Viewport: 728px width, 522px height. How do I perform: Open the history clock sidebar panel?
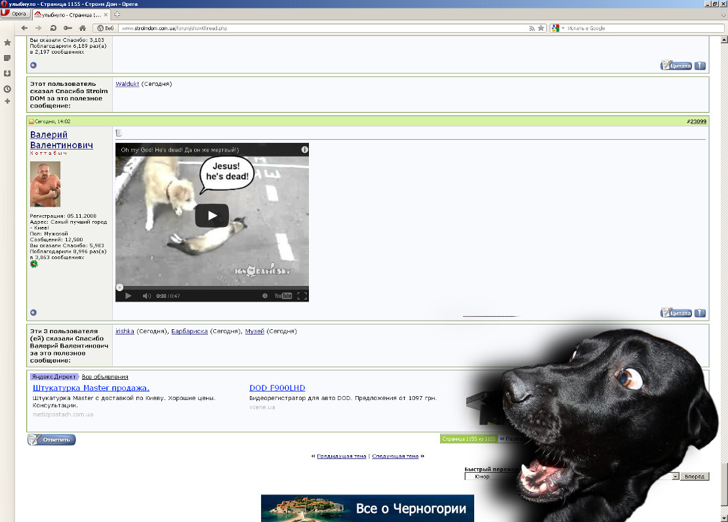[x=7, y=89]
